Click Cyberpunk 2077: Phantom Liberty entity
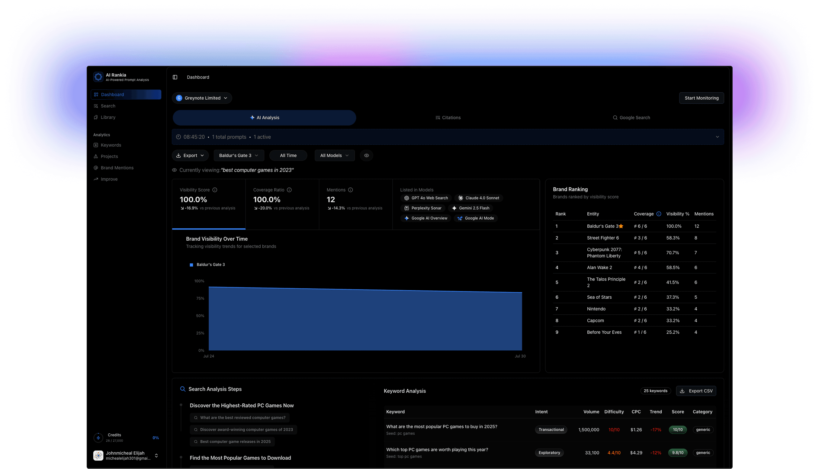The width and height of the screenshot is (819, 469). click(604, 252)
